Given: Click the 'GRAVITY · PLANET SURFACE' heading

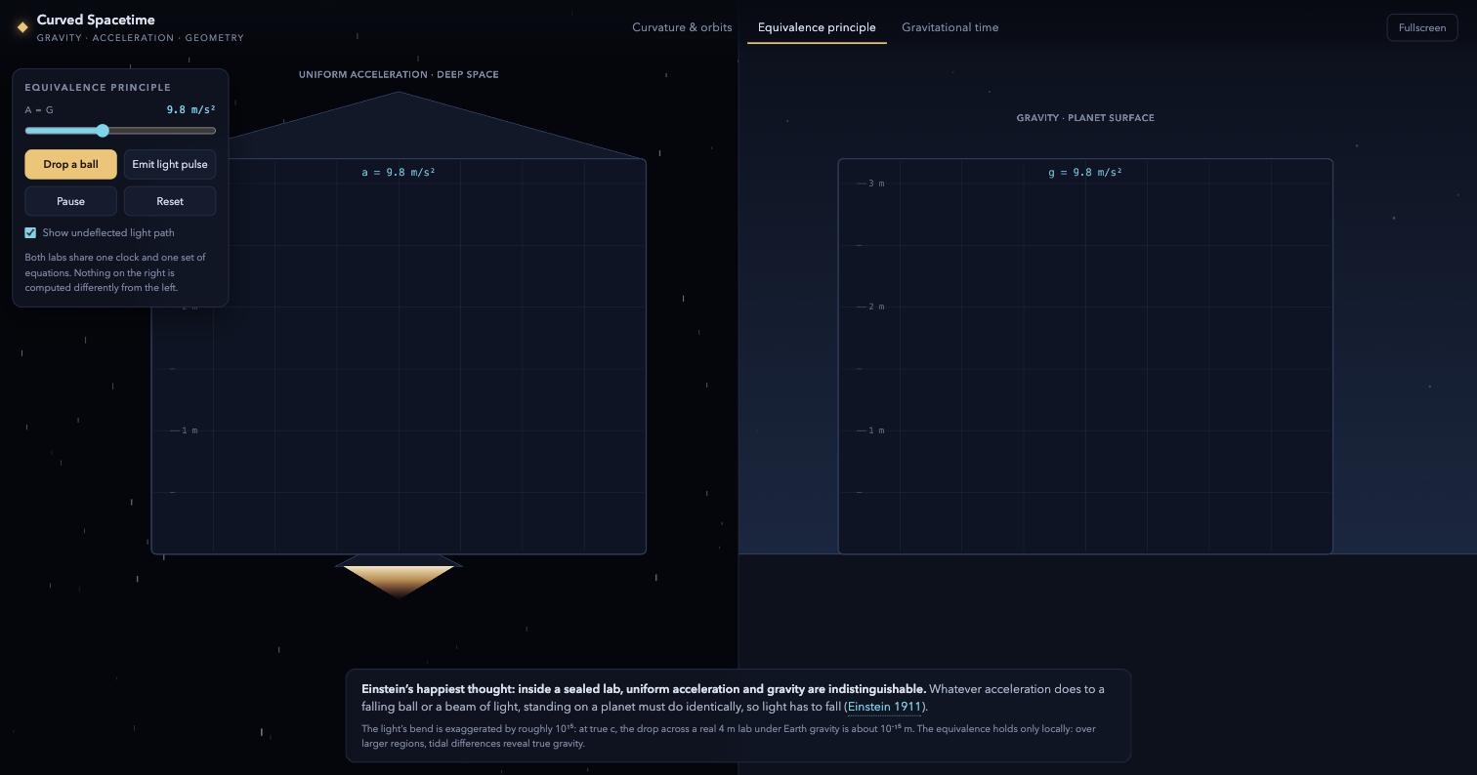Looking at the screenshot, I should click(1085, 117).
